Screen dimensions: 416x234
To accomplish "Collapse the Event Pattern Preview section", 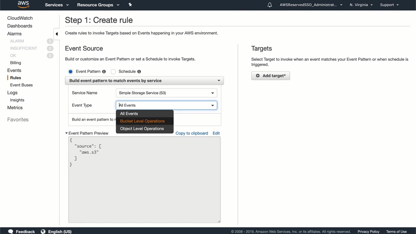I will (x=67, y=133).
